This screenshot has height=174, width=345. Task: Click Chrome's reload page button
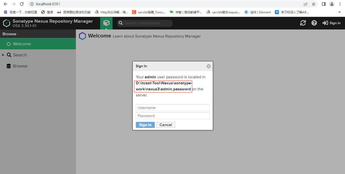coord(22,4)
